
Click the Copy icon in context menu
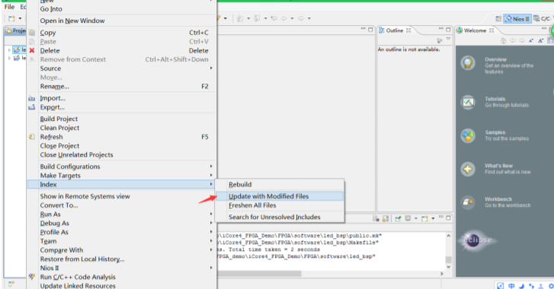(x=32, y=33)
